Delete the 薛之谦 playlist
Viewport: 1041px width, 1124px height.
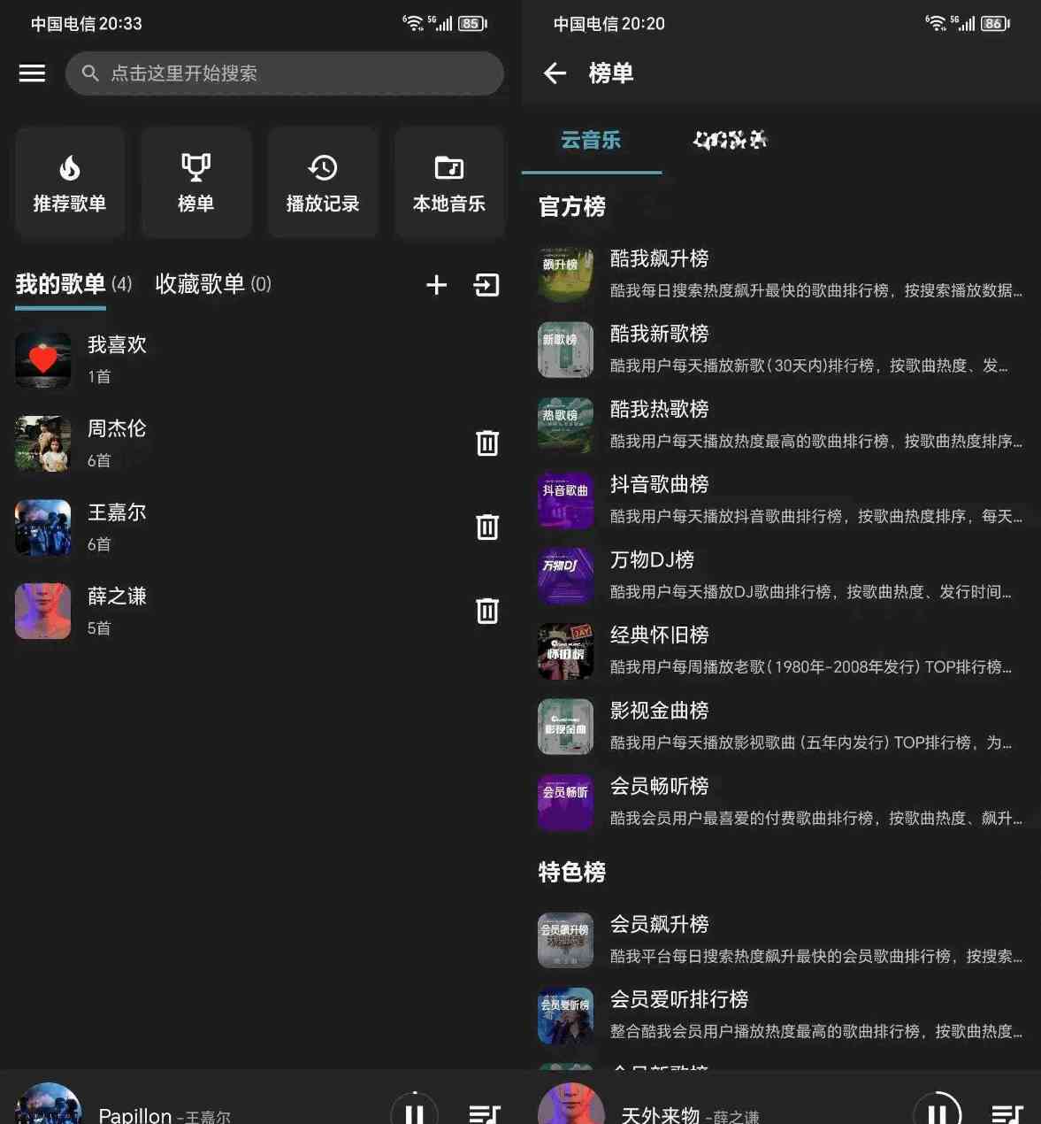click(487, 611)
